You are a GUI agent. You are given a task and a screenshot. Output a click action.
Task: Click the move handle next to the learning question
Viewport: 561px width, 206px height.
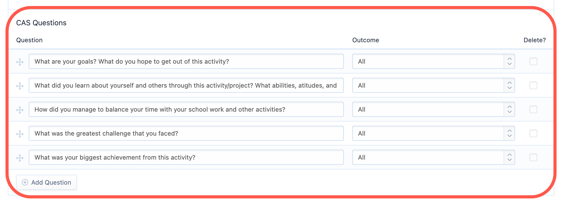point(20,86)
